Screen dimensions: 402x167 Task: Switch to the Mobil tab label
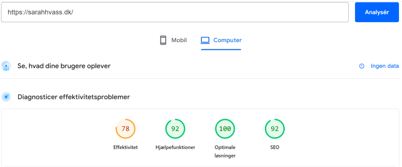179,40
